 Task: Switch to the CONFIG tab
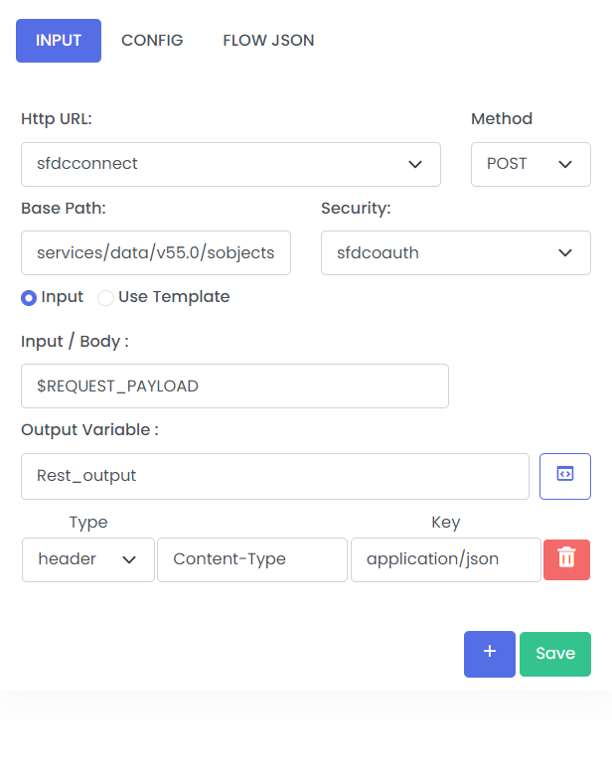pos(152,41)
